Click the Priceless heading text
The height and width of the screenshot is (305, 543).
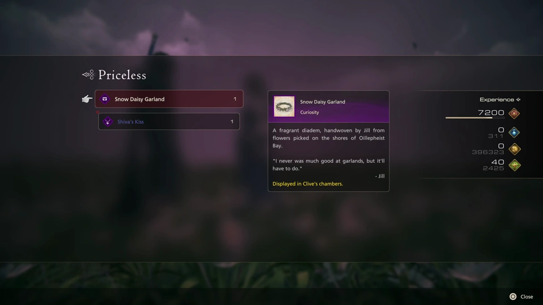tap(122, 75)
